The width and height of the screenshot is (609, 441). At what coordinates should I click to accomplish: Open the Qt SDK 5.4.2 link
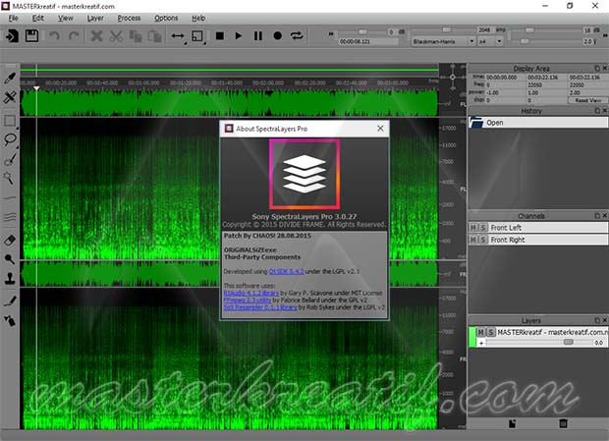coord(286,271)
